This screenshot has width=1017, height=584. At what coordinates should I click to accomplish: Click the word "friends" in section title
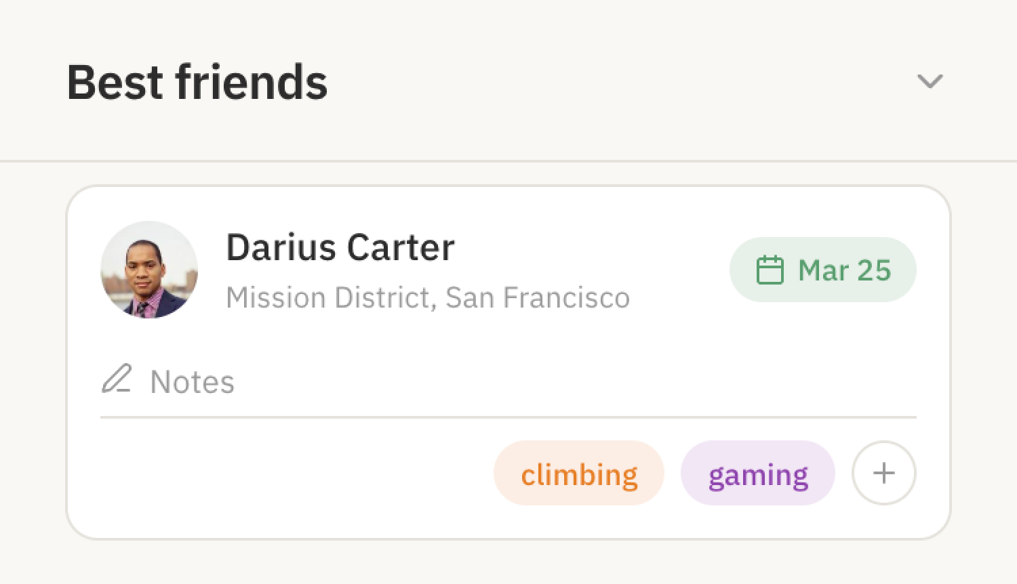coord(251,83)
